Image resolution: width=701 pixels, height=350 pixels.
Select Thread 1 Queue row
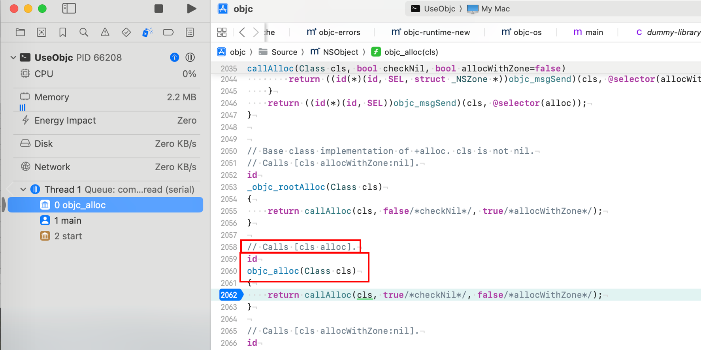[x=105, y=190]
